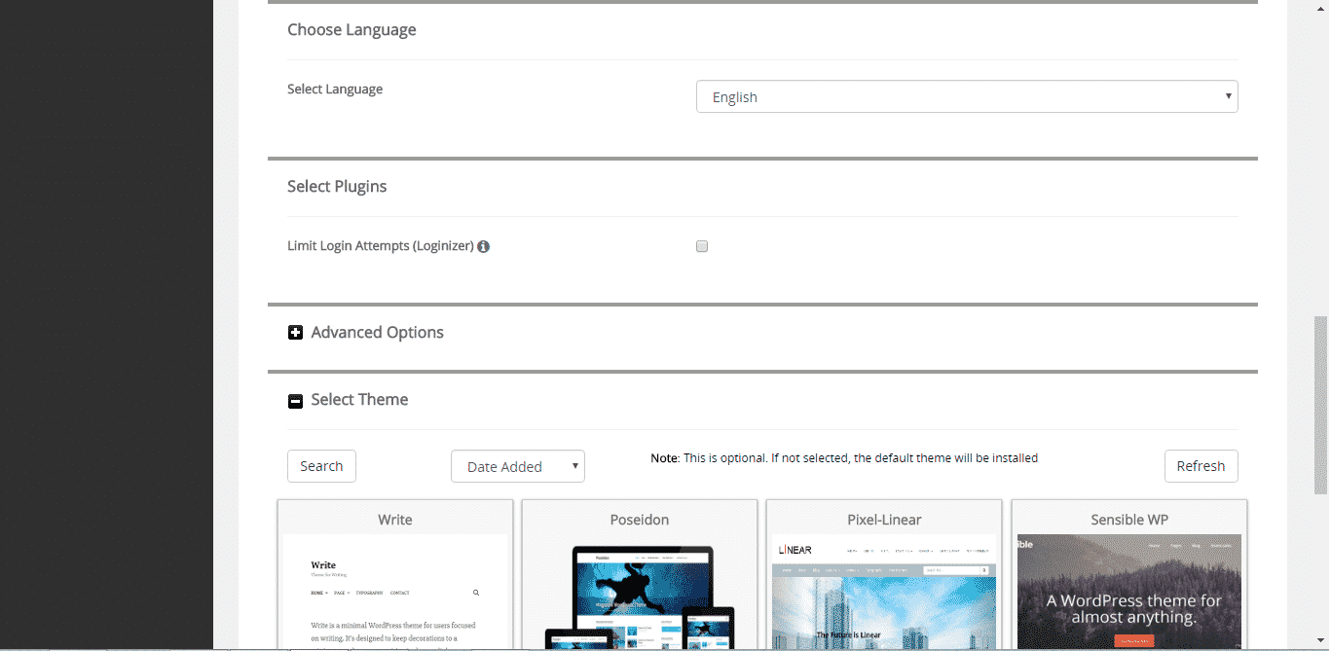Click the Sensible WP theme title
The width and height of the screenshot is (1331, 651).
tap(1129, 520)
